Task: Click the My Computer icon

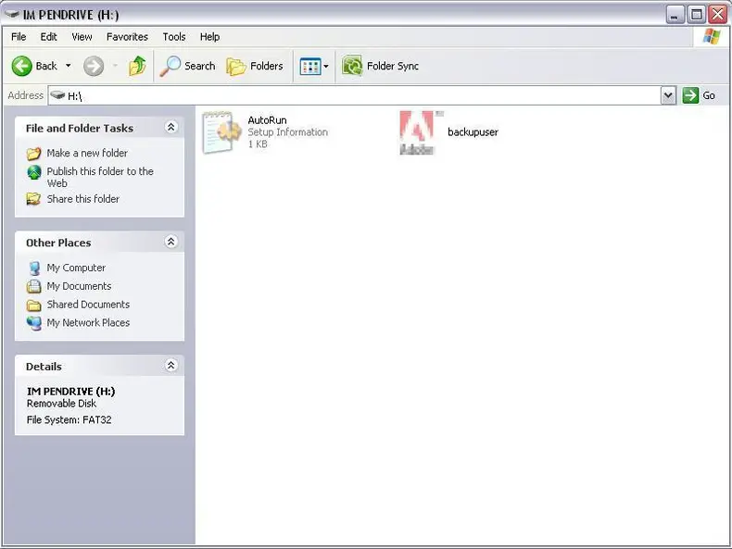Action: 34,268
